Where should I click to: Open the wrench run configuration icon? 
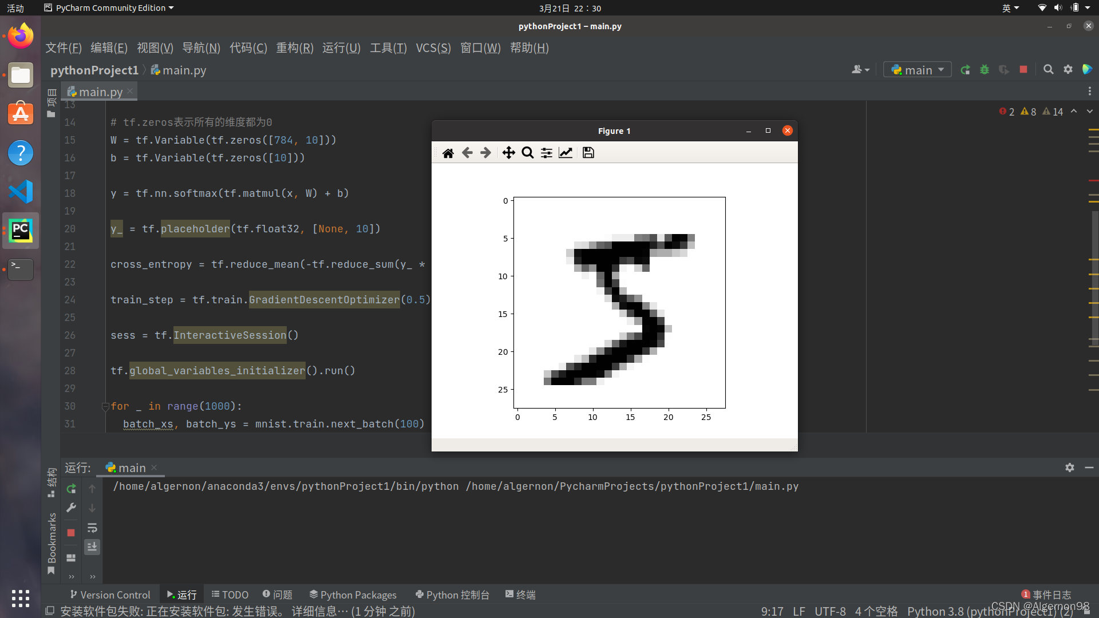[x=71, y=508]
